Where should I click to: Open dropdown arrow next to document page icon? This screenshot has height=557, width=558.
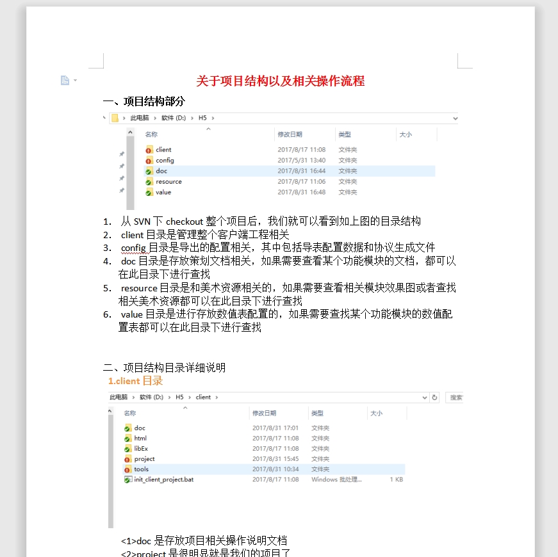[76, 81]
